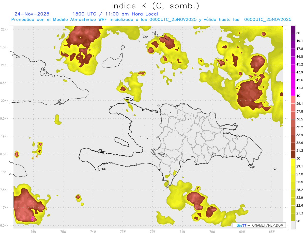Click the '75W' longitude label

pyautogui.click(x=63, y=231)
